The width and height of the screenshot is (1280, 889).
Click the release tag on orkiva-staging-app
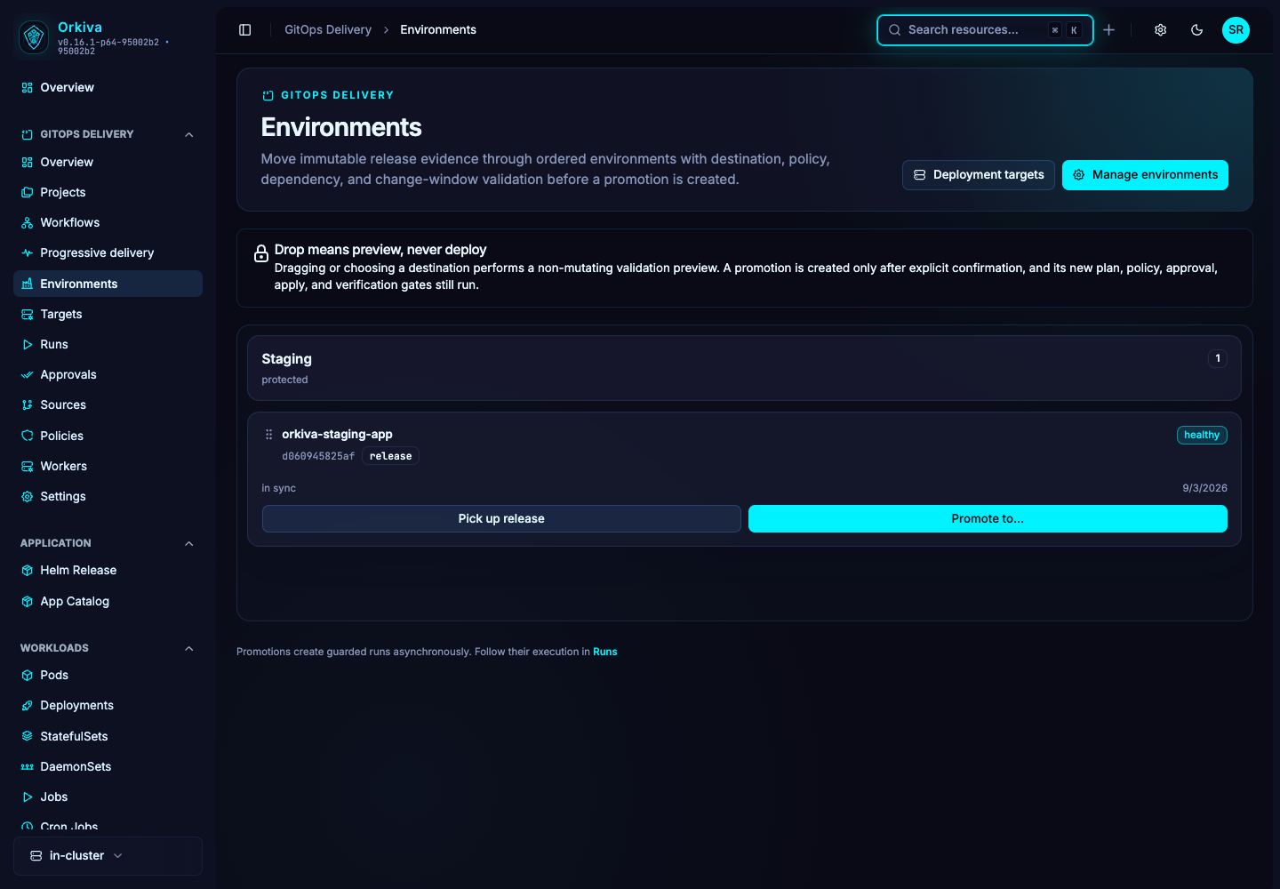(390, 456)
